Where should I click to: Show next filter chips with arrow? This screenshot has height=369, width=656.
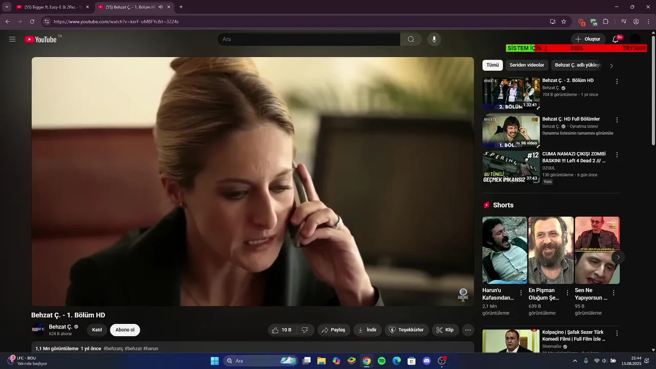pyautogui.click(x=611, y=66)
